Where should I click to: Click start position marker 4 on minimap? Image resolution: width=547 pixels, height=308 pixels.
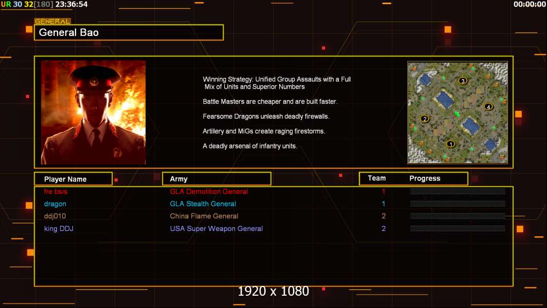coord(489,107)
